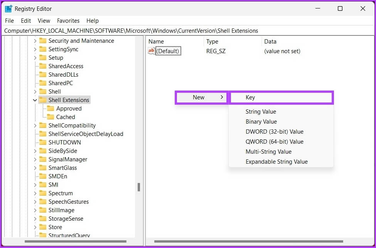Click the SMDEn folder icon
The height and width of the screenshot is (248, 376).
43,176
